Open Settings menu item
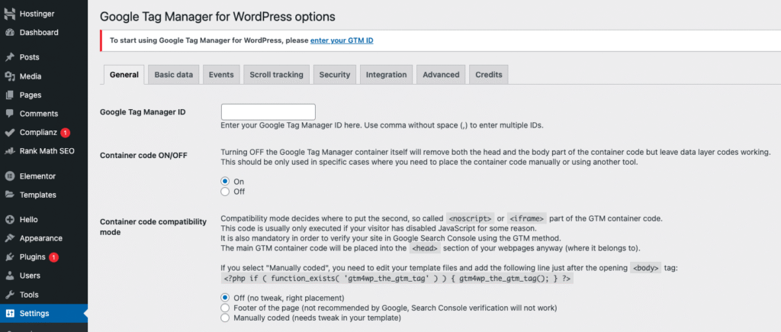 coord(43,314)
